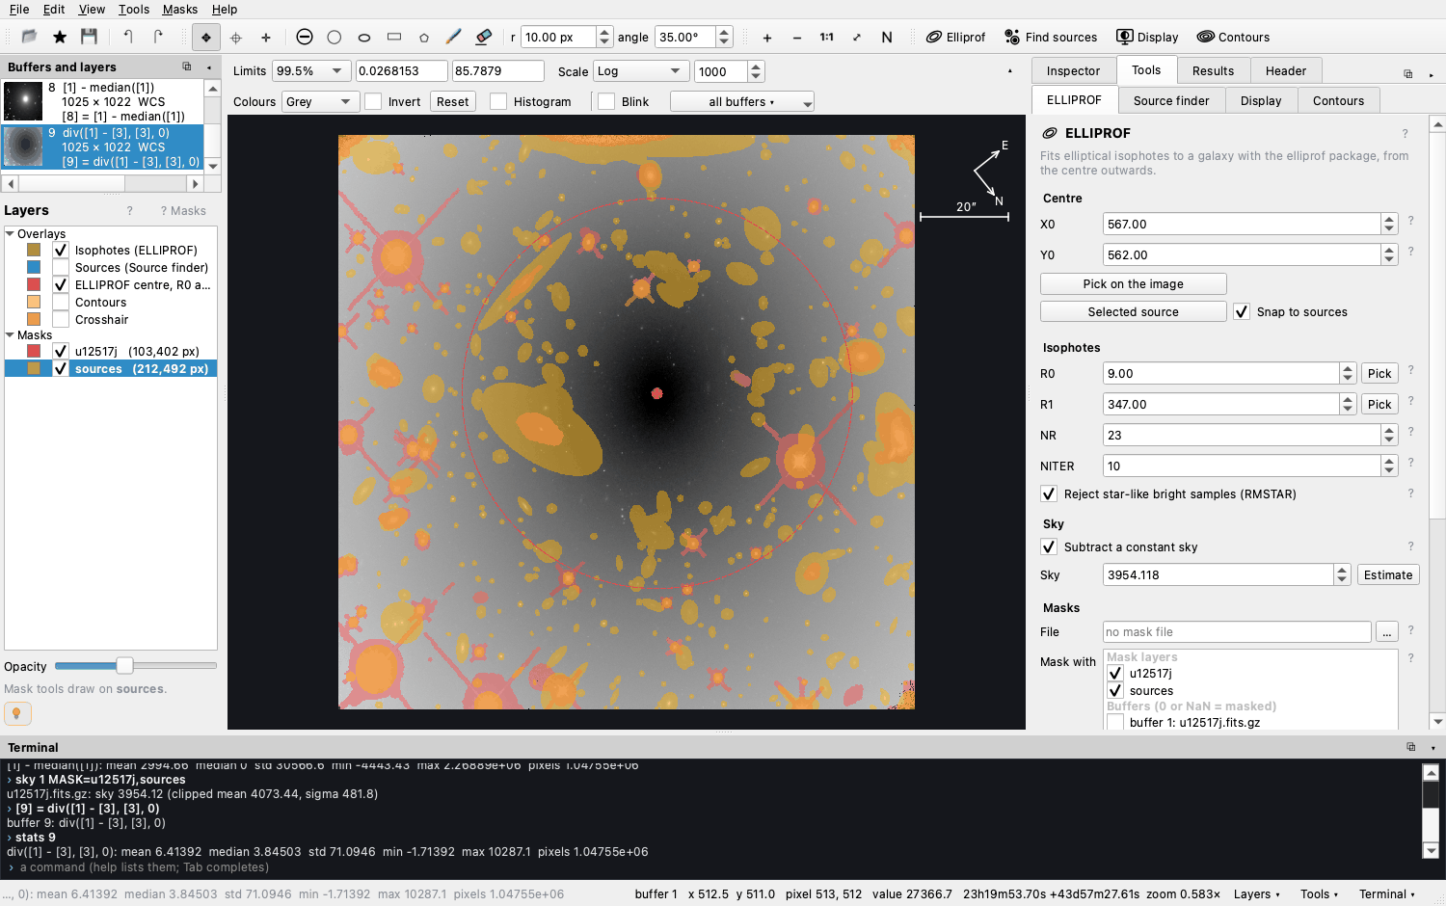Enable the Histogram checkbox
The image size is (1446, 906).
(498, 101)
